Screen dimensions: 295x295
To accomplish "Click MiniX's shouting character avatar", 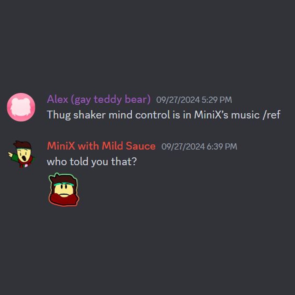I will coord(21,154).
